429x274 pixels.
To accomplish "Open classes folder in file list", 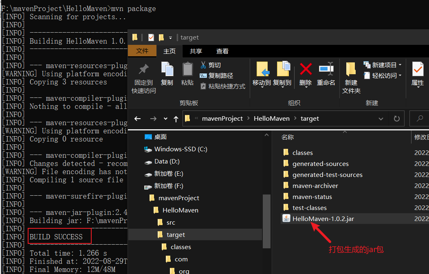I will pyautogui.click(x=298, y=153).
